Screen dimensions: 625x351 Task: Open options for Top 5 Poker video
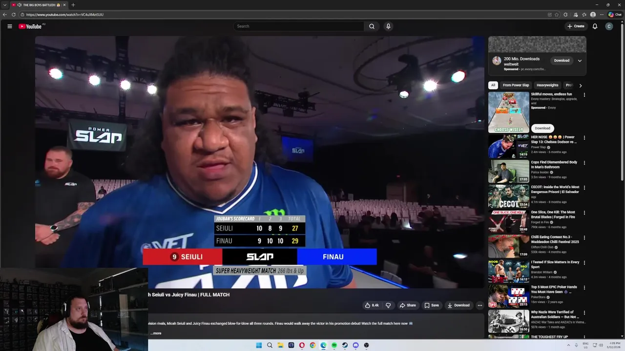584,288
